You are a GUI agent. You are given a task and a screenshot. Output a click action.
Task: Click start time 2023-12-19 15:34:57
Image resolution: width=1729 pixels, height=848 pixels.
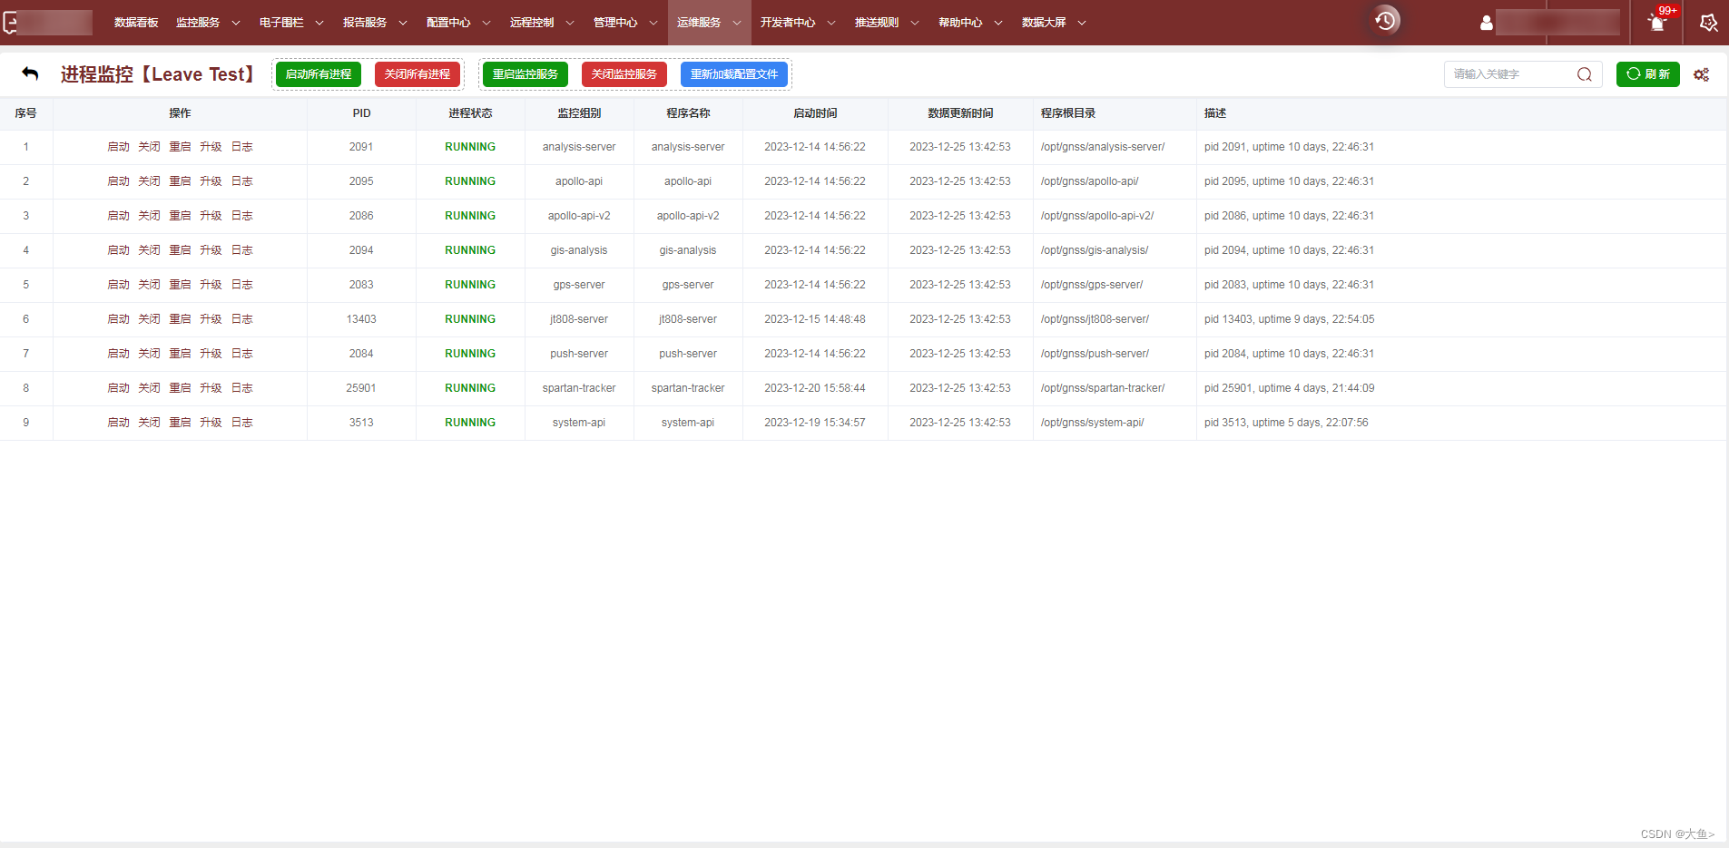click(x=815, y=423)
